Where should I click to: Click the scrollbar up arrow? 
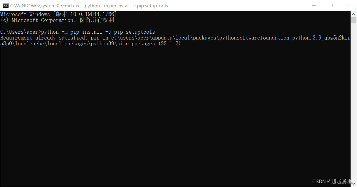click(x=353, y=14)
